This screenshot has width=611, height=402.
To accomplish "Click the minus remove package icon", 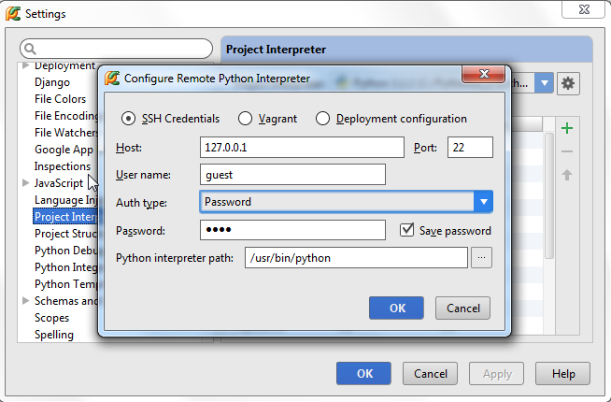I will 567,151.
